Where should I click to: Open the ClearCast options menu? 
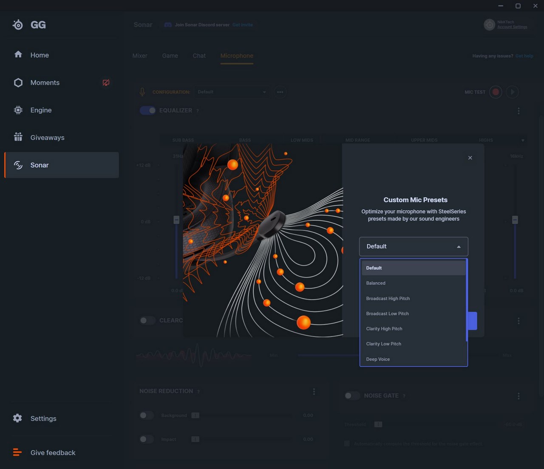518,321
